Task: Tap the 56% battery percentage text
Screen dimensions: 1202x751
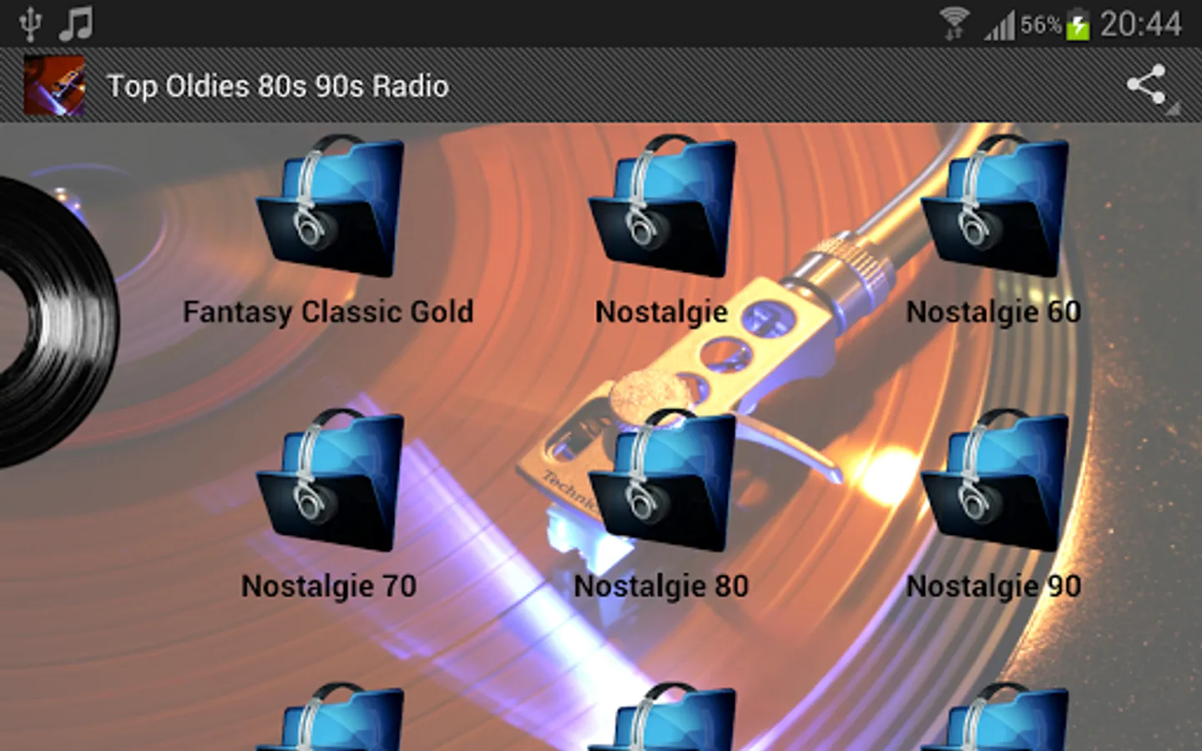Action: pos(1041,25)
